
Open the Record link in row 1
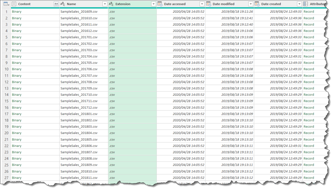tap(309, 12)
